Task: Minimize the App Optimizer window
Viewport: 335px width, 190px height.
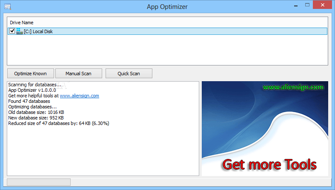Action: [x=296, y=5]
